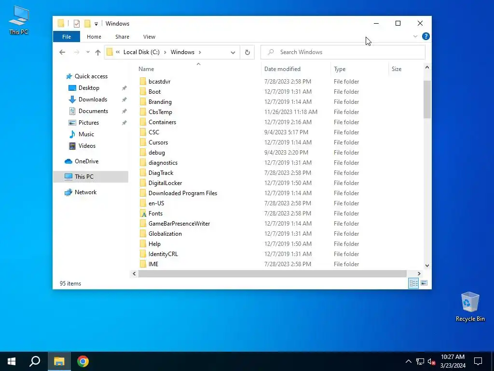Image resolution: width=494 pixels, height=371 pixels.
Task: Select Quick access in navigation pane
Action: click(91, 76)
